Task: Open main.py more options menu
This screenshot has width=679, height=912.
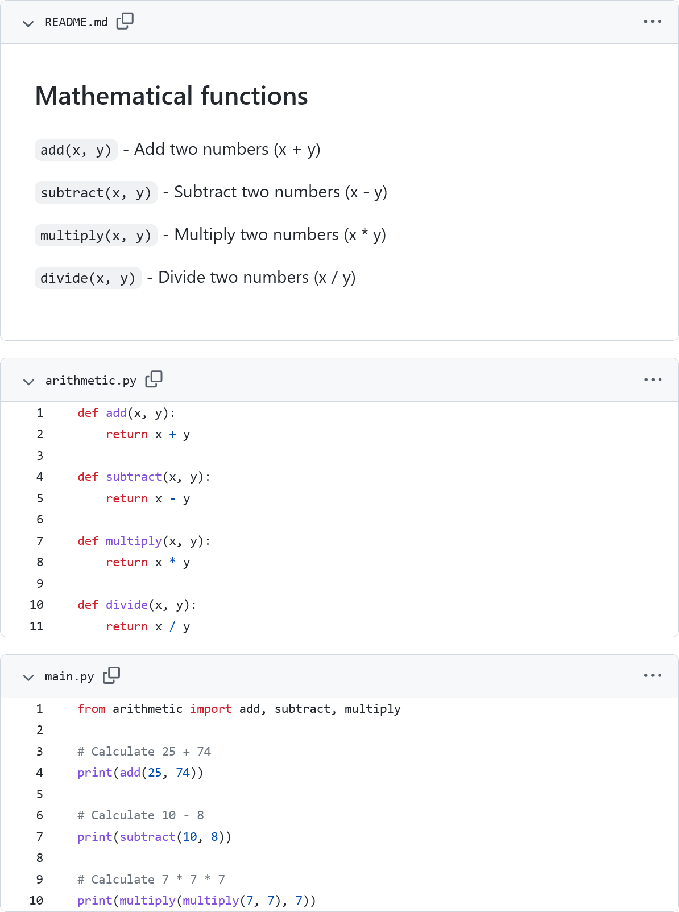Action: 652,675
